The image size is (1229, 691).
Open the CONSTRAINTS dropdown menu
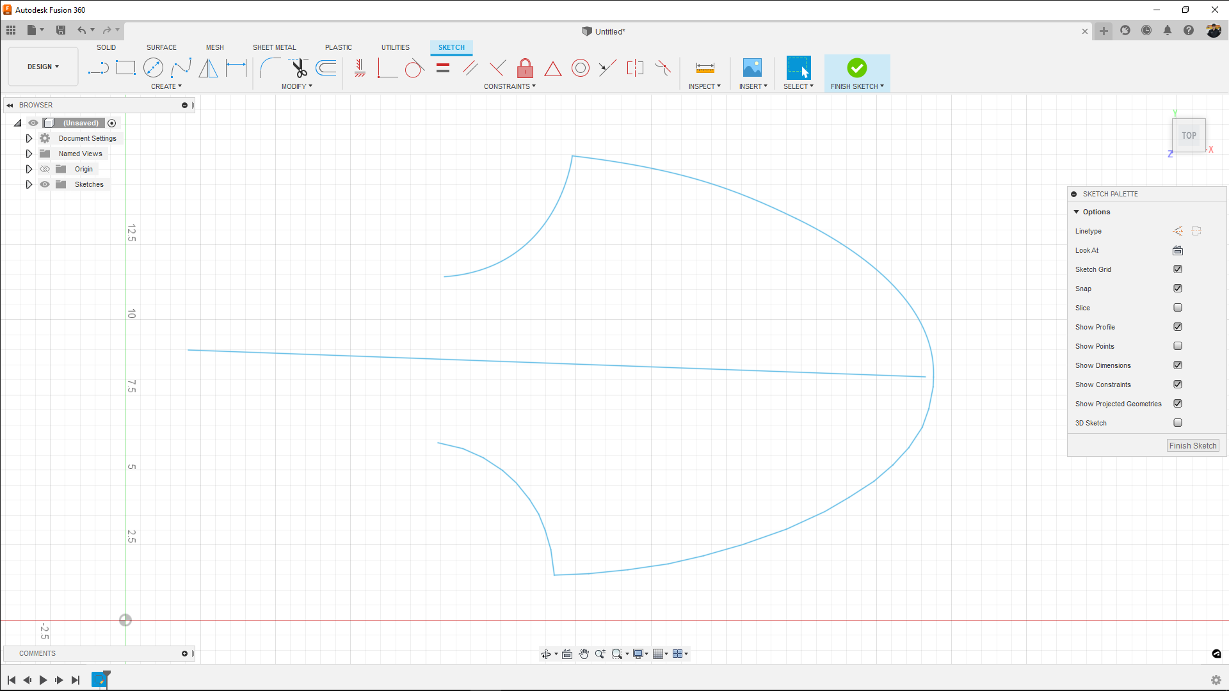tap(510, 86)
